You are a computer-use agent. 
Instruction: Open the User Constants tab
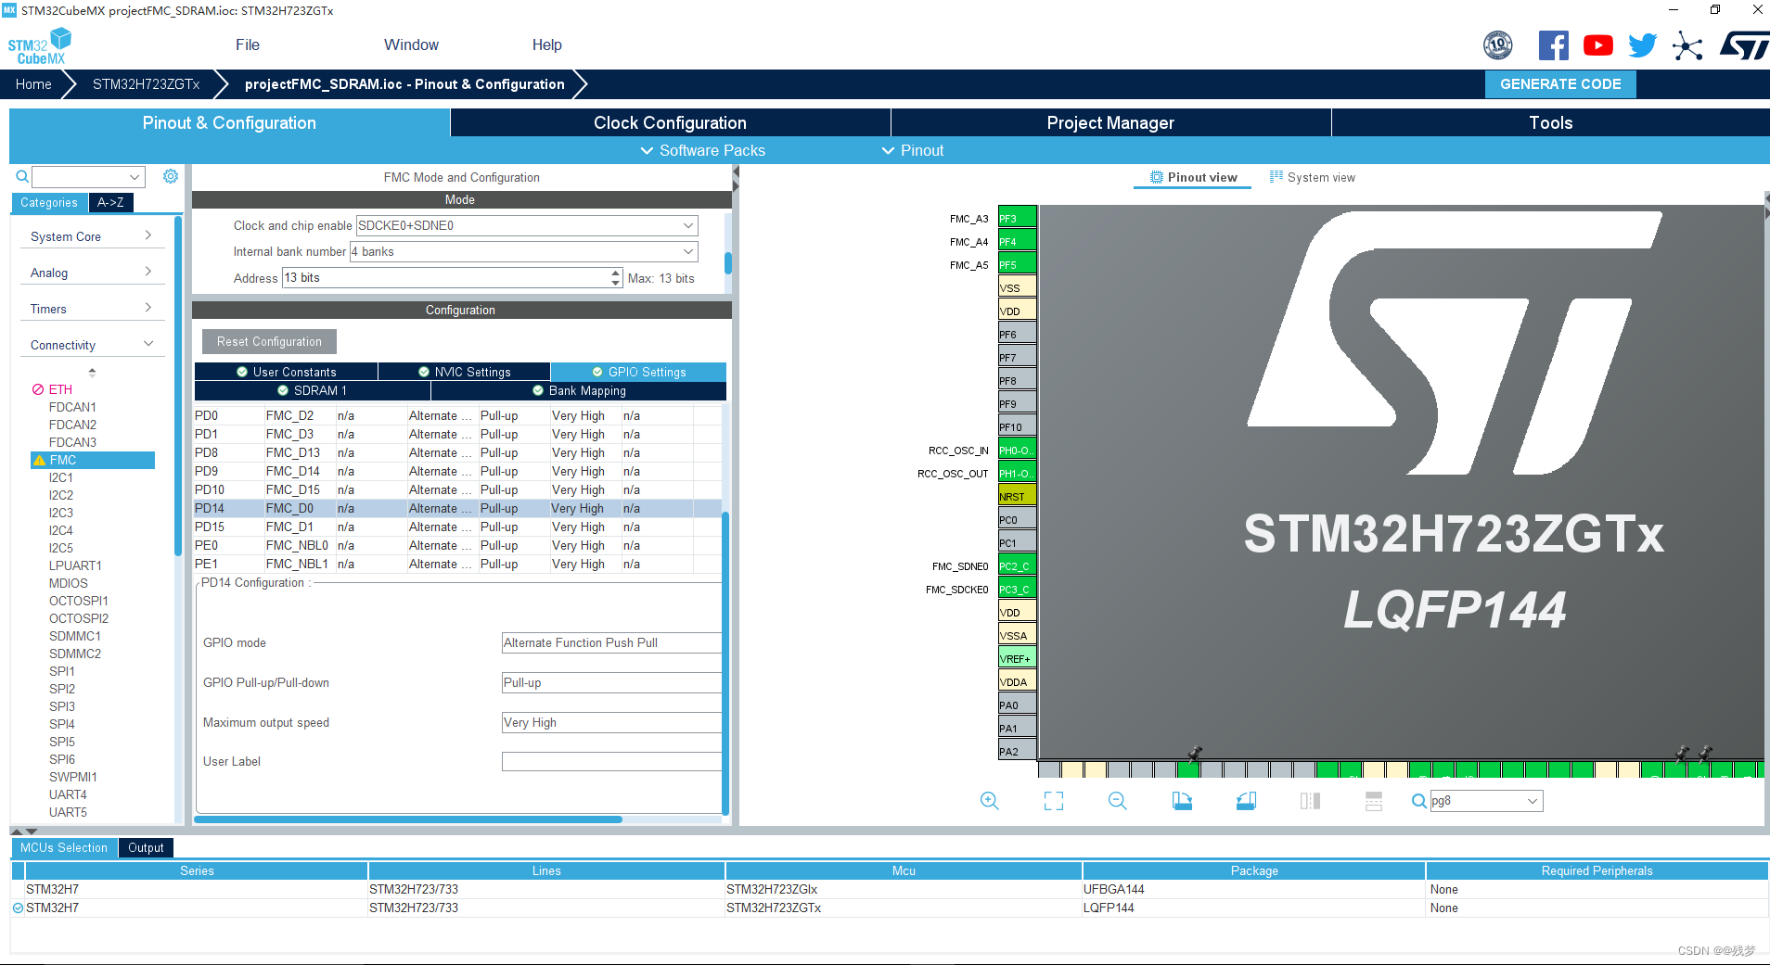pos(286,372)
